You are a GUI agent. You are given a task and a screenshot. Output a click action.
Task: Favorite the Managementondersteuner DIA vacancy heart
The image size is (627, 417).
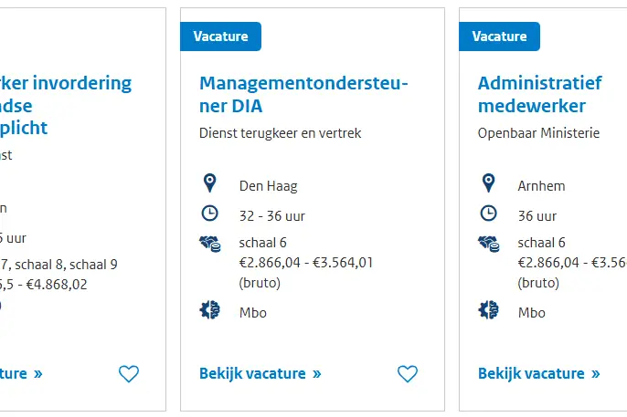[x=408, y=374]
